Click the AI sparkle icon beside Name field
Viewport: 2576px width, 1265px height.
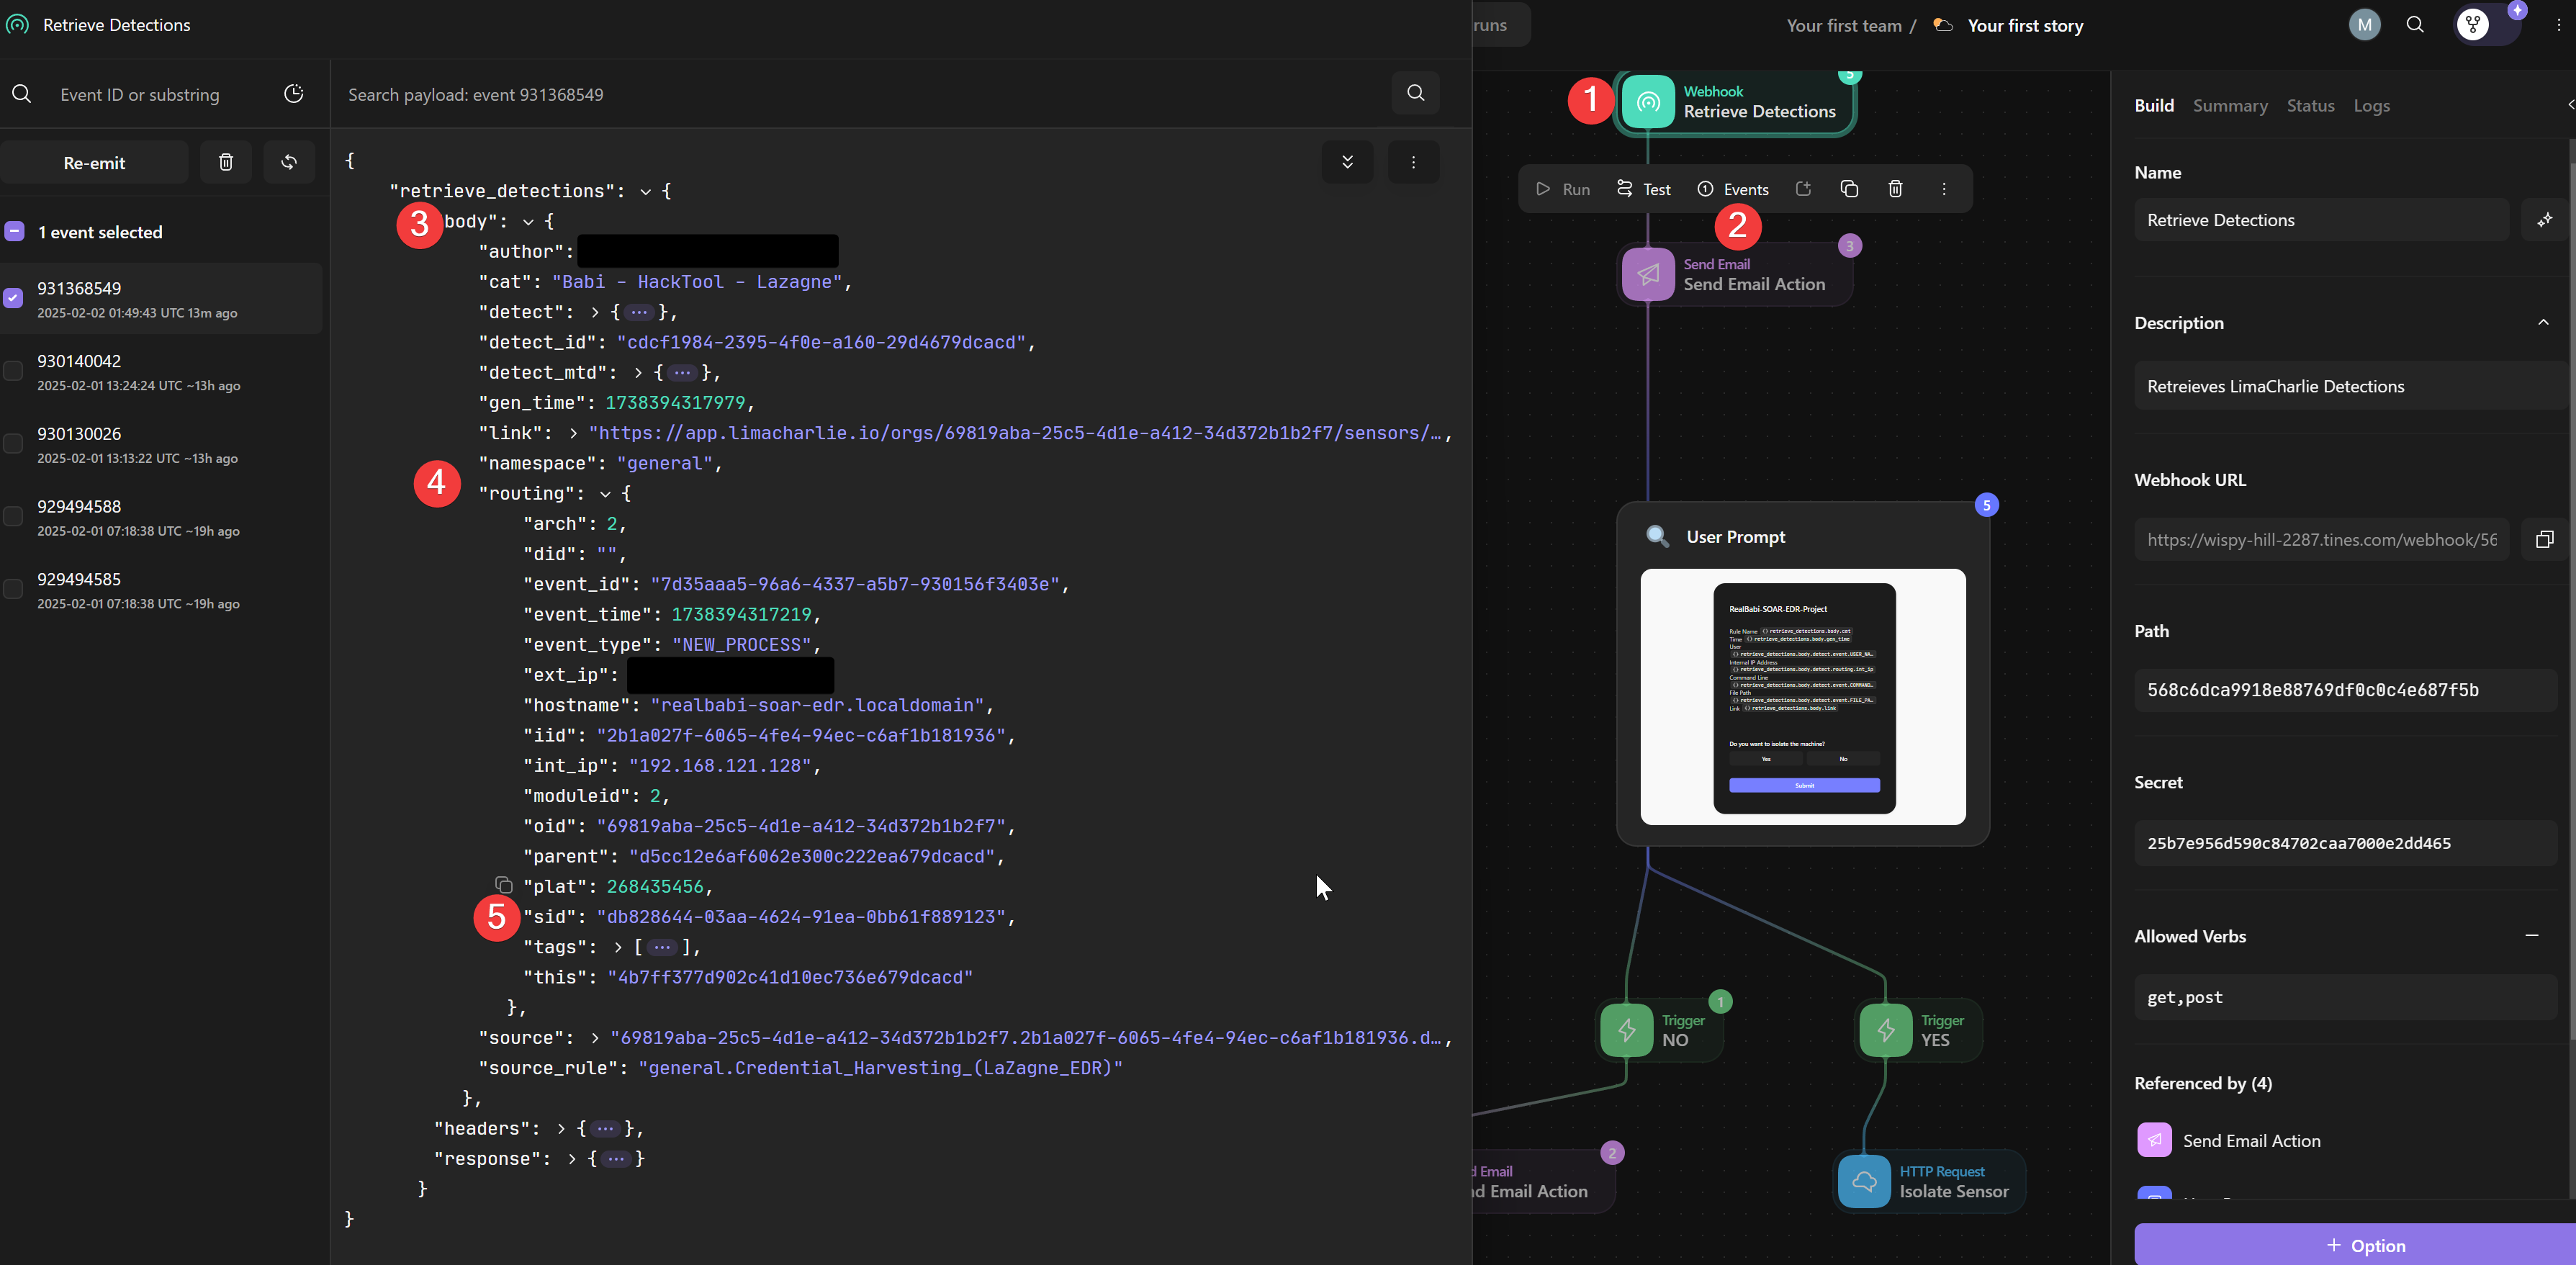click(2545, 220)
